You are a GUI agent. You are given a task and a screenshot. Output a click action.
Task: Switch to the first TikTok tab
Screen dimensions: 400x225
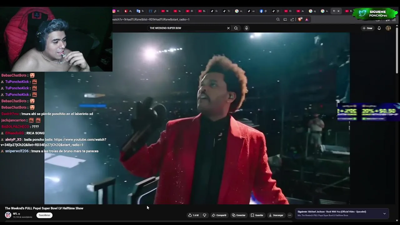click(214, 11)
